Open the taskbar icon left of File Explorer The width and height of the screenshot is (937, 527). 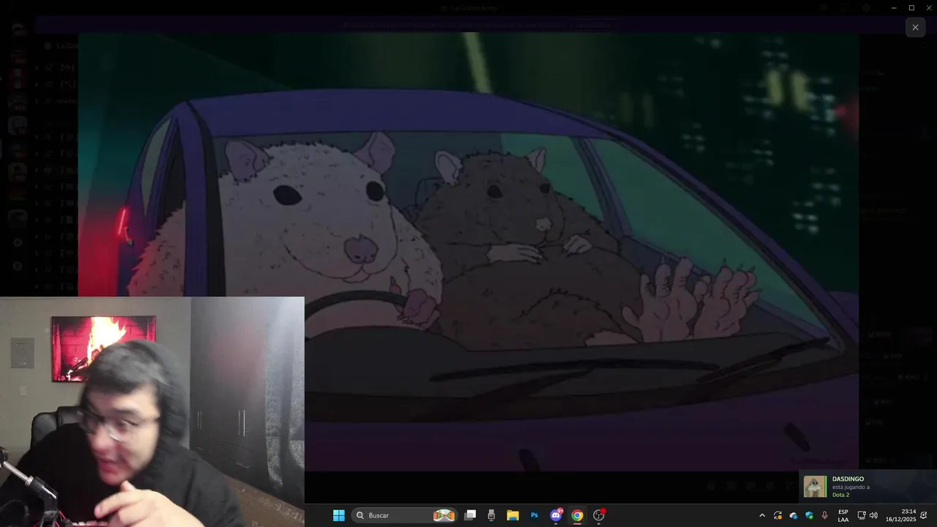(x=491, y=515)
